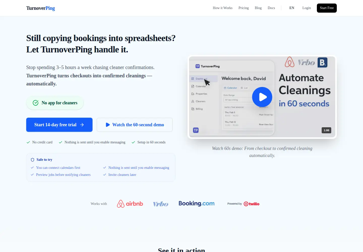This screenshot has width=363, height=252.
Task: Click 'No credit card' text
Action: click(42, 142)
